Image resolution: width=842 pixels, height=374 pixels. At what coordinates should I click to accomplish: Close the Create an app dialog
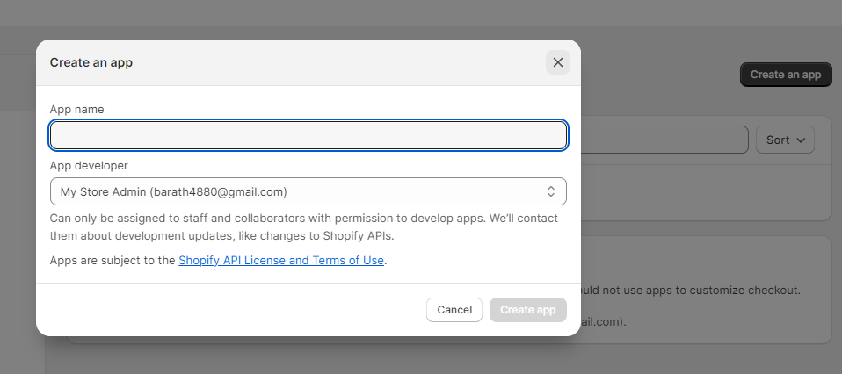557,62
